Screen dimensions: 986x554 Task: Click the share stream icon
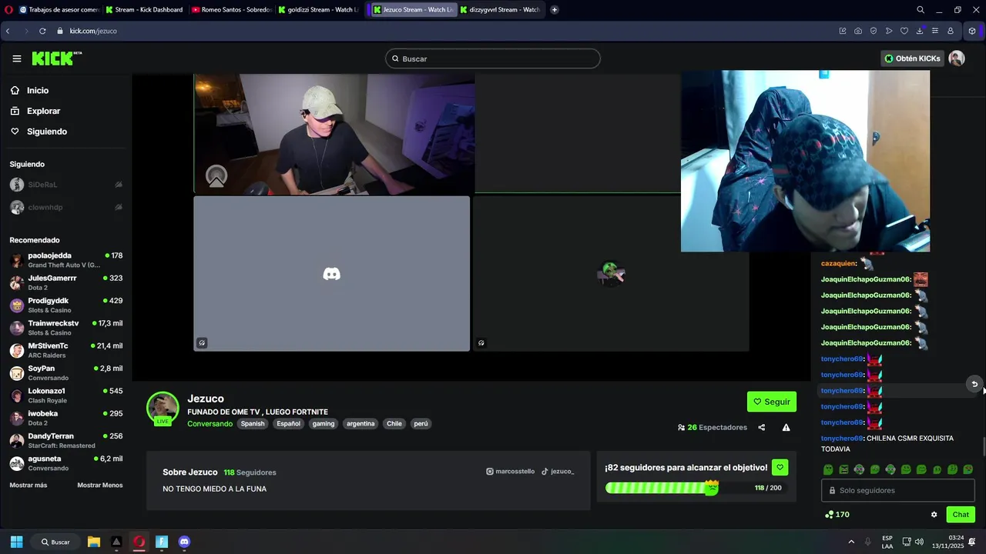[762, 427]
